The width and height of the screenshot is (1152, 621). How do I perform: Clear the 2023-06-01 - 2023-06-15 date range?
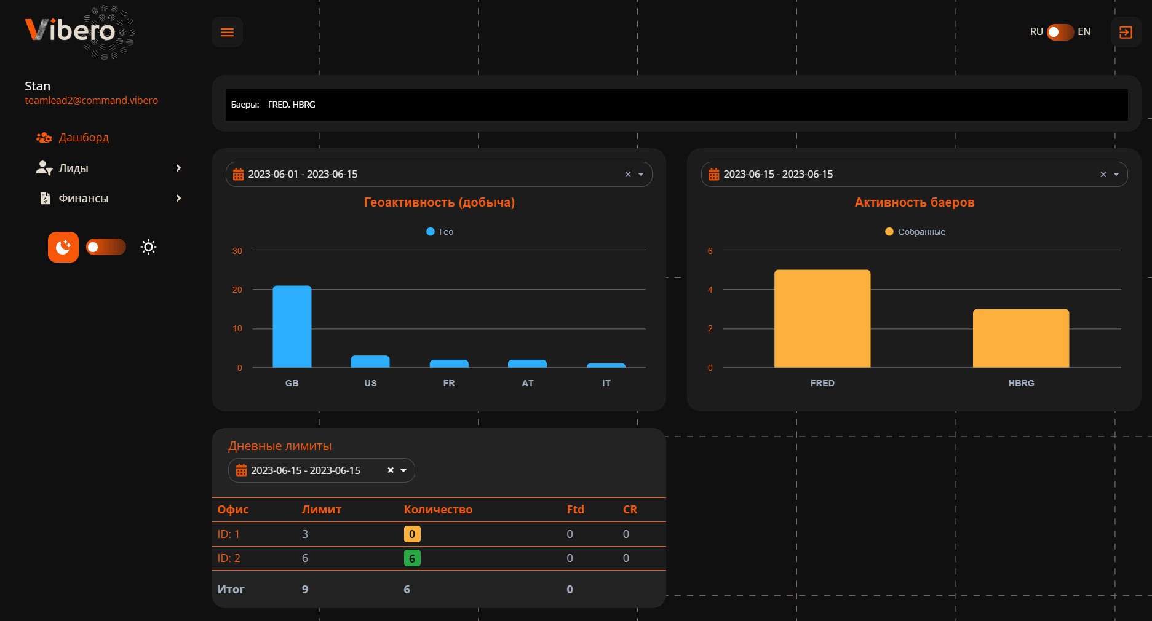(628, 175)
